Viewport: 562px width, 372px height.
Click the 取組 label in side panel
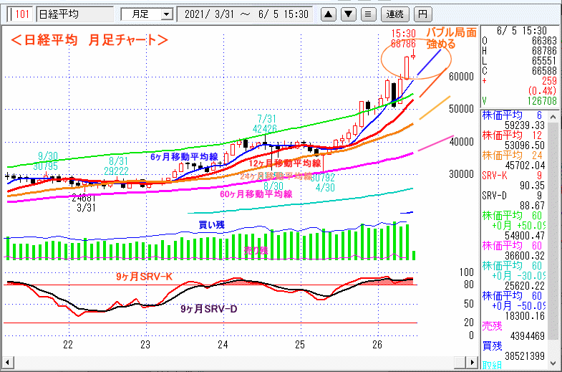pos(492,365)
